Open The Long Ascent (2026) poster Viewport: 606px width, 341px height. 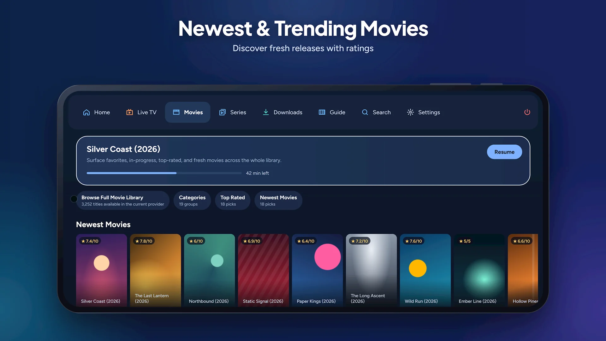pos(371,270)
